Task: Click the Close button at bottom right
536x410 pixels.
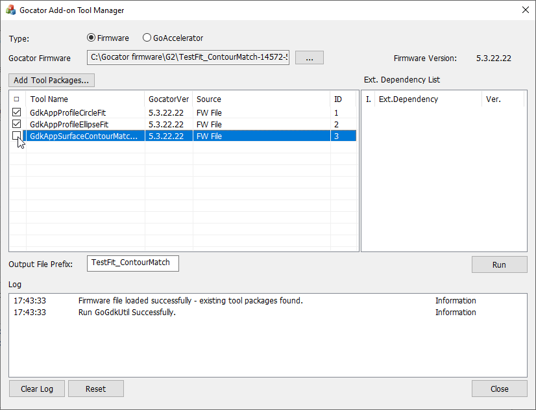Action: coord(500,389)
